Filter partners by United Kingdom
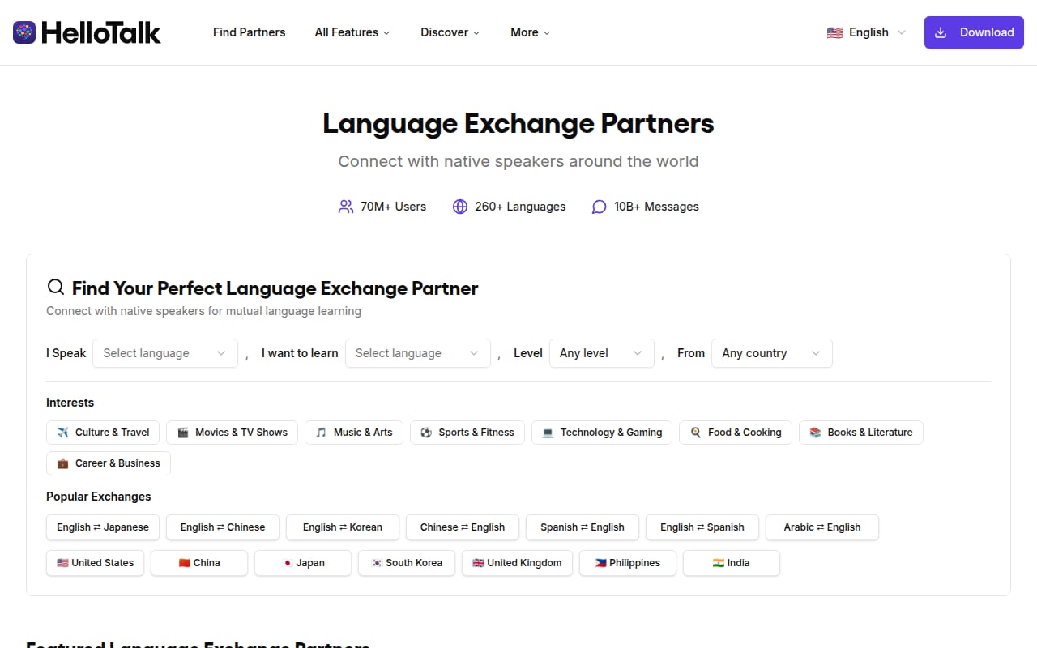 [517, 563]
